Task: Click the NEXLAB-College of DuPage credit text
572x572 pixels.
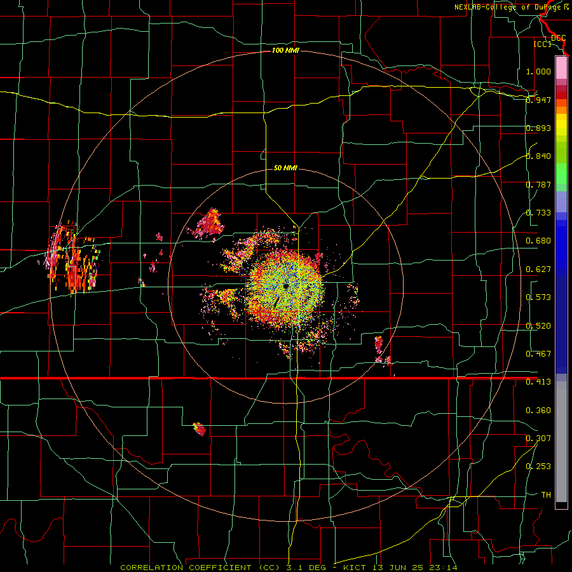Action: pyautogui.click(x=513, y=7)
